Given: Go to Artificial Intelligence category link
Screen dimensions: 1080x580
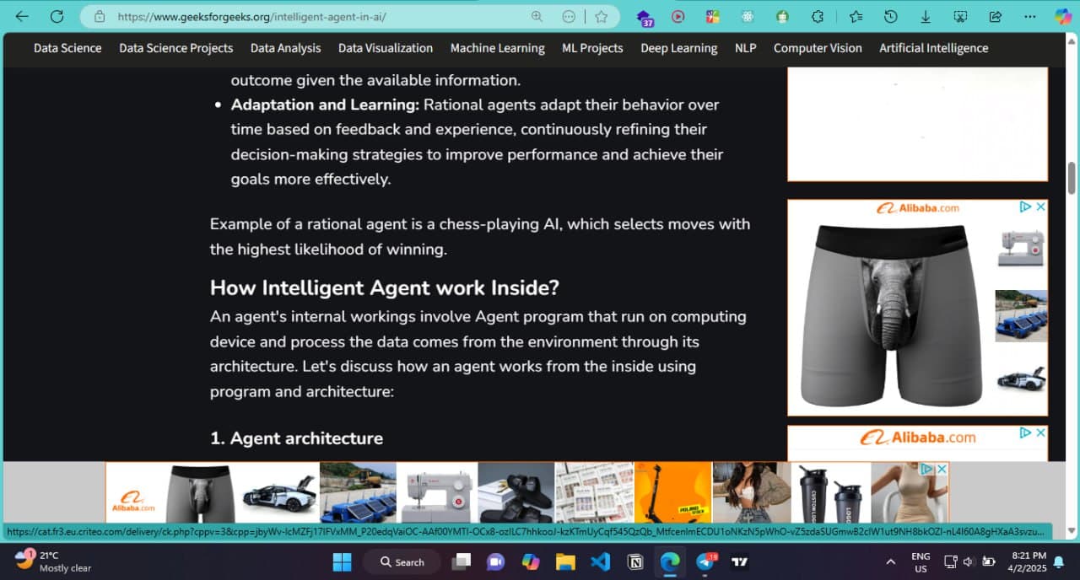Looking at the screenshot, I should pyautogui.click(x=933, y=48).
